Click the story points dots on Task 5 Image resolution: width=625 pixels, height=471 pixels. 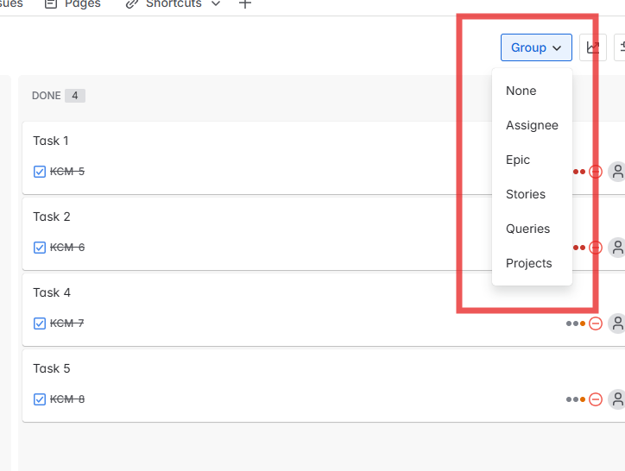tap(576, 399)
